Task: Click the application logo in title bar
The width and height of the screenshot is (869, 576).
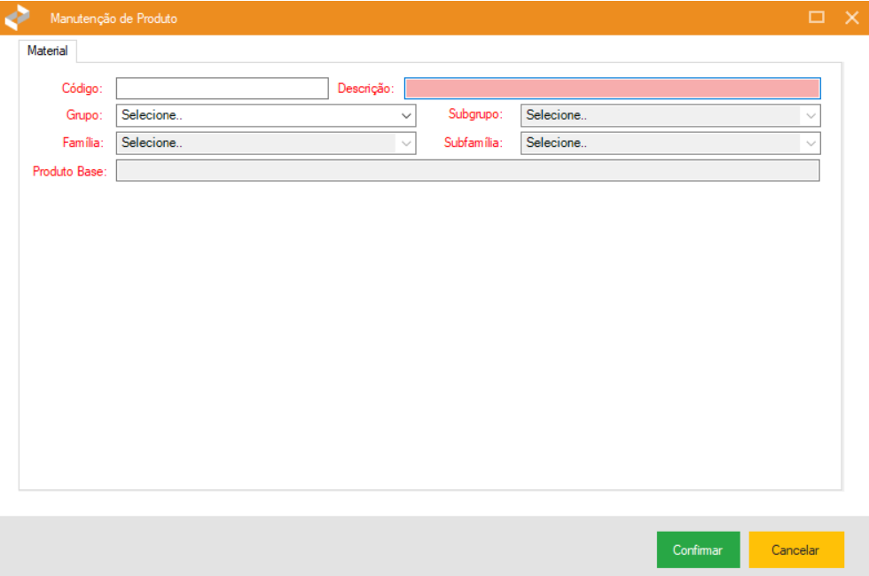Action: [x=18, y=18]
